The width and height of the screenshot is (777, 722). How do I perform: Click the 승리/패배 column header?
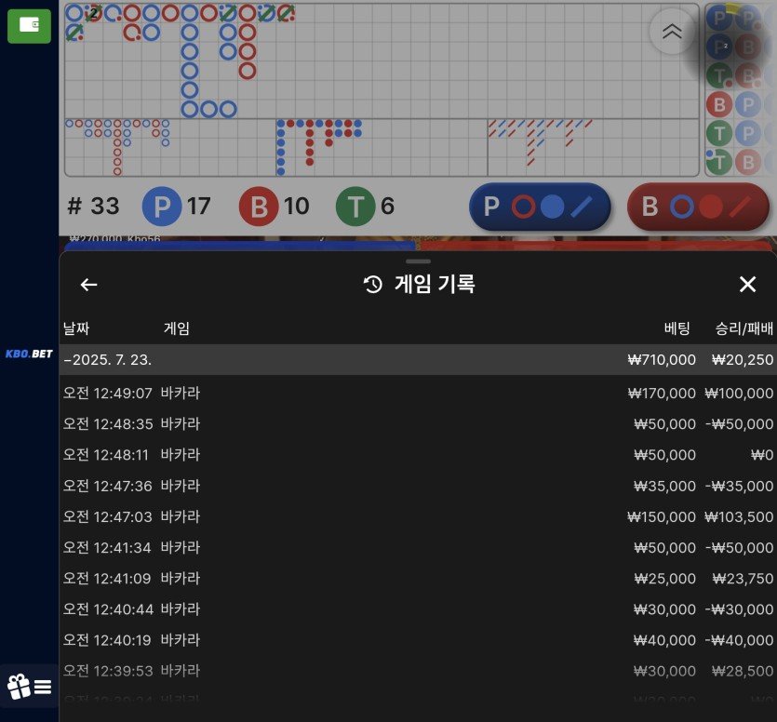[x=744, y=328]
